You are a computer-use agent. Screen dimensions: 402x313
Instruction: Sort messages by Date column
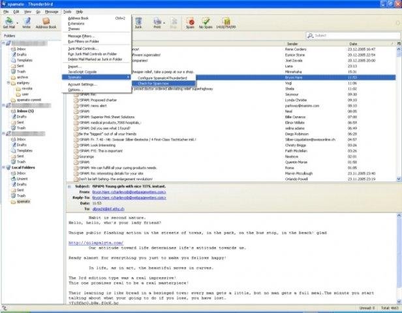(371, 44)
